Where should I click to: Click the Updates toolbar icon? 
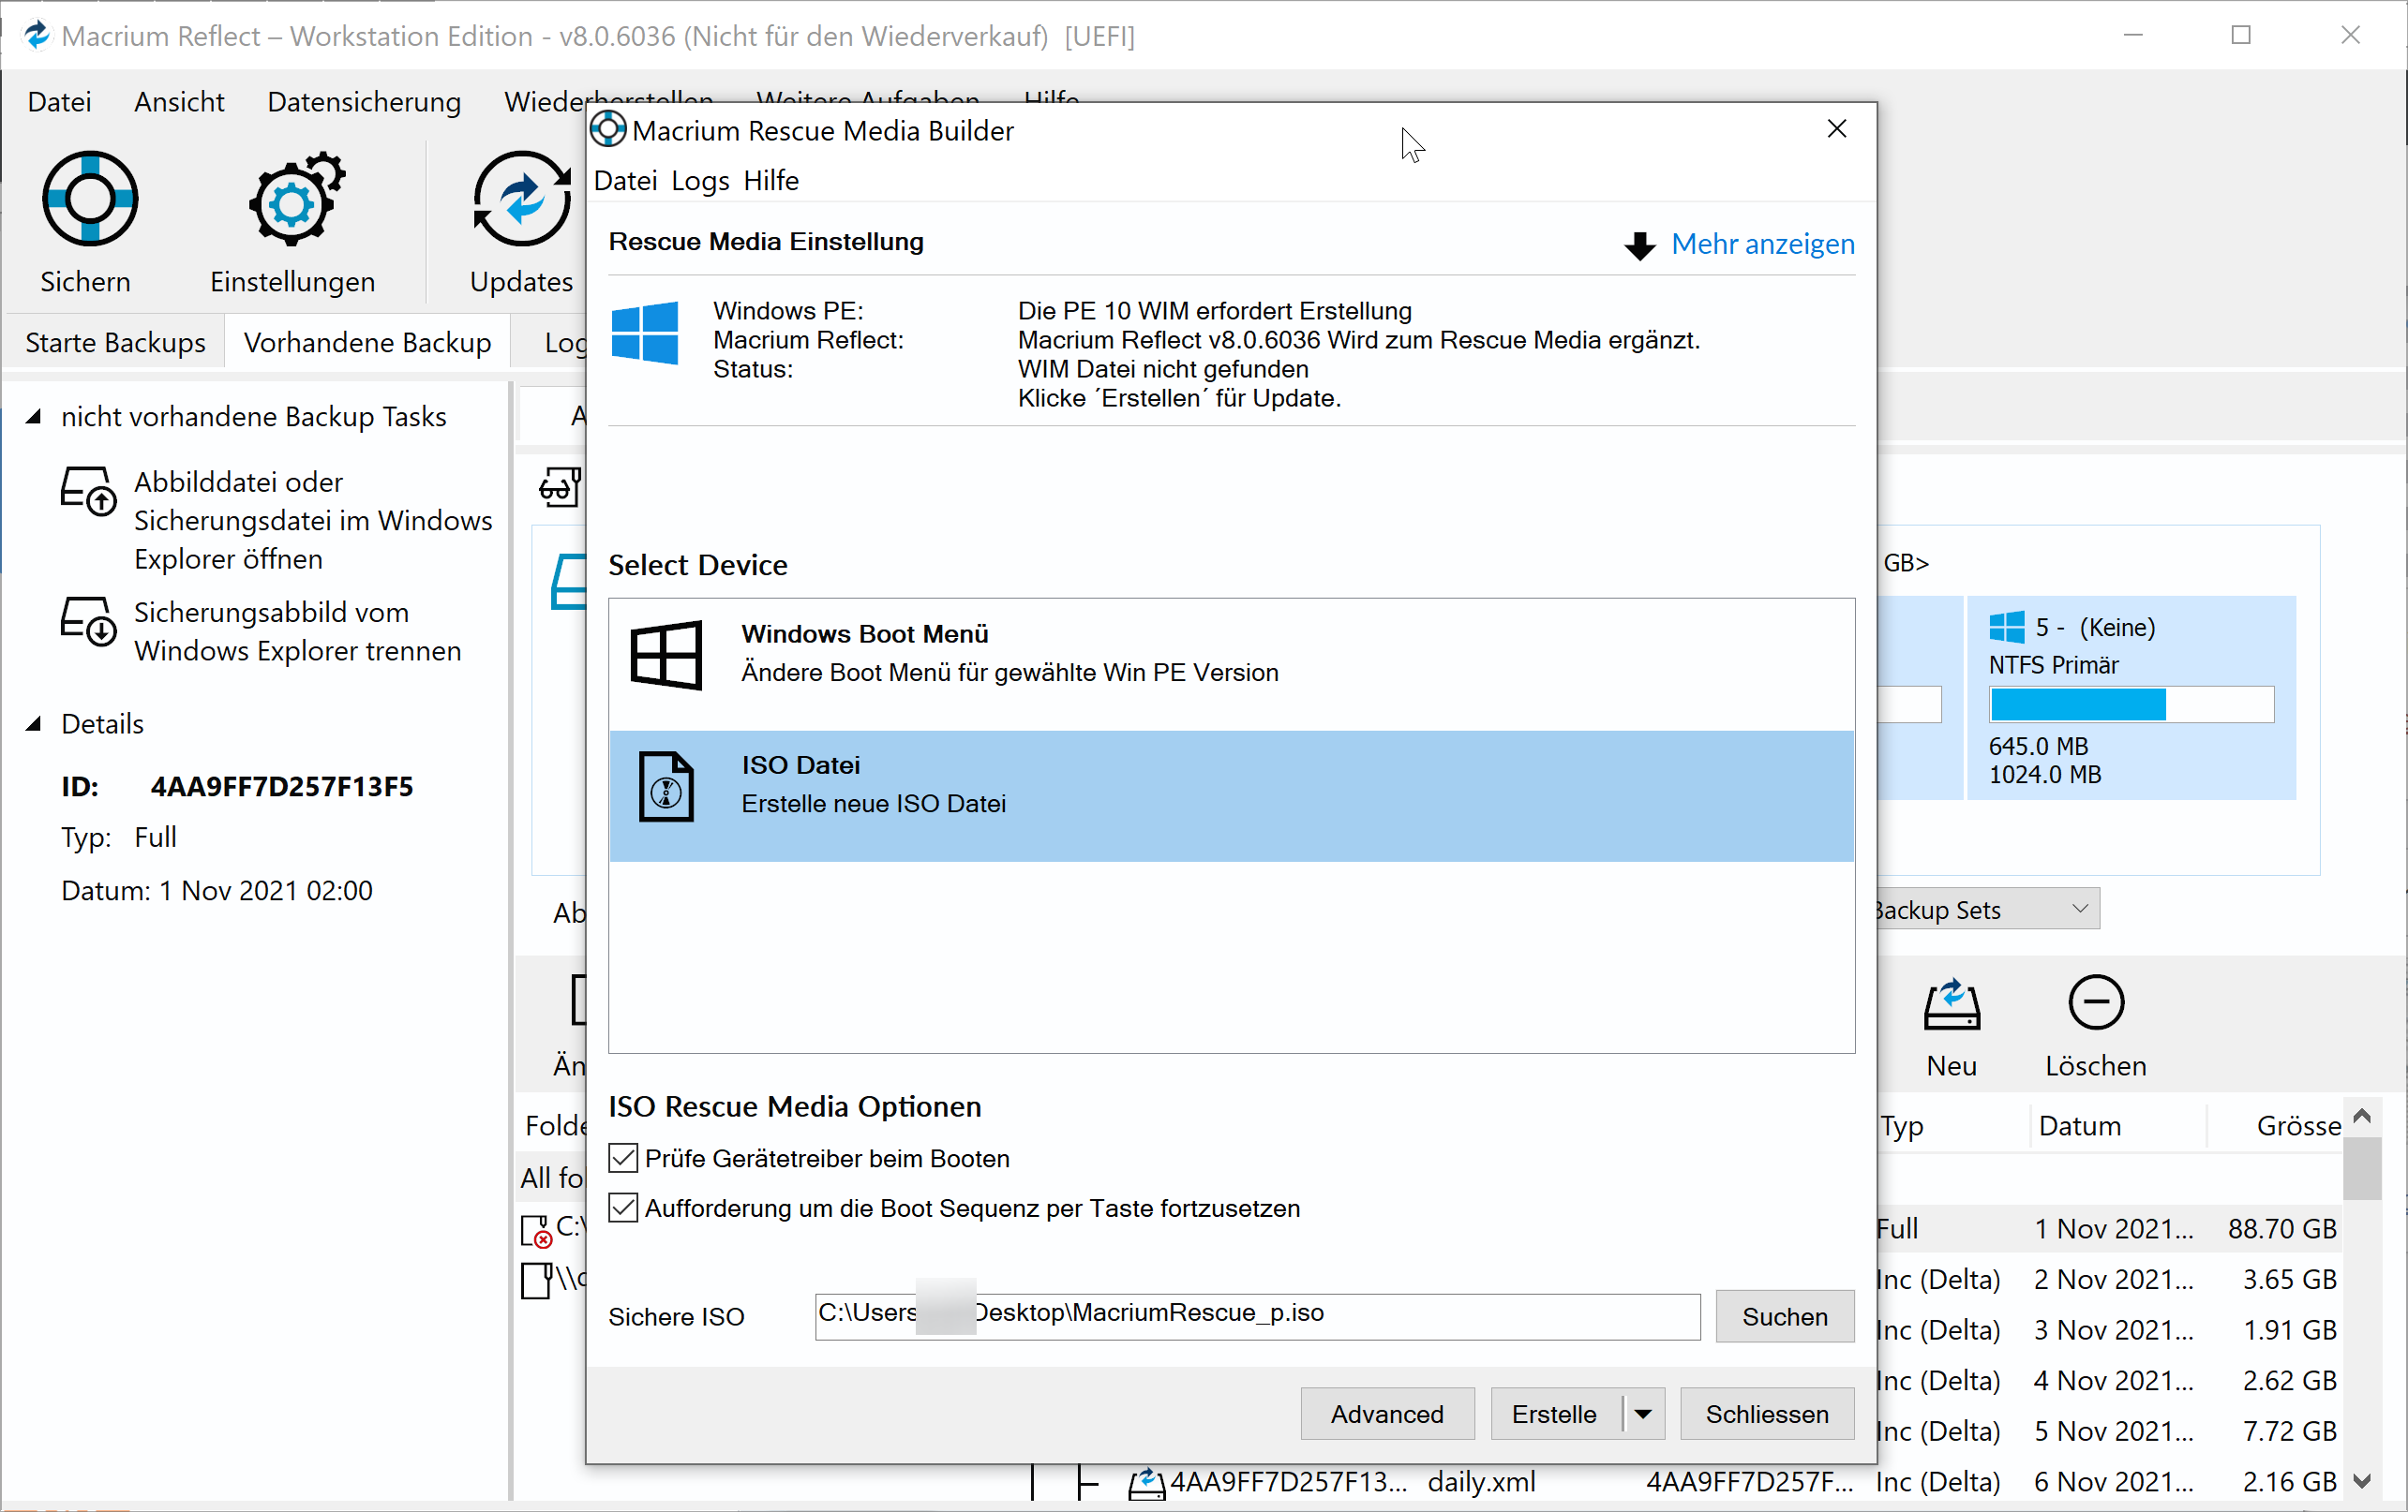coord(521,199)
